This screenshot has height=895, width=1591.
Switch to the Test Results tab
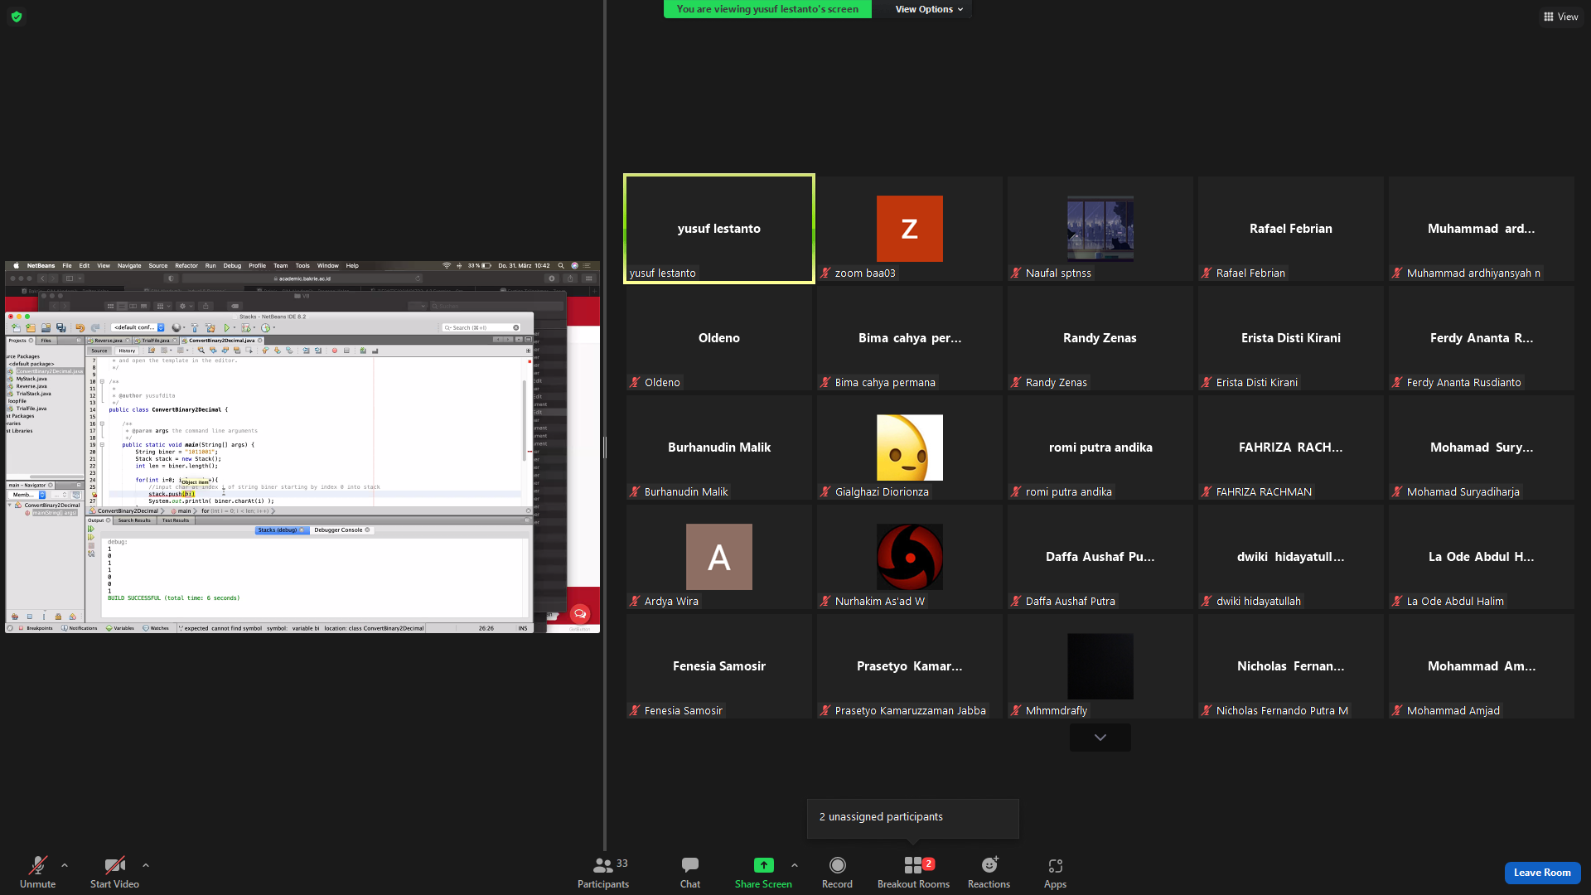(175, 520)
